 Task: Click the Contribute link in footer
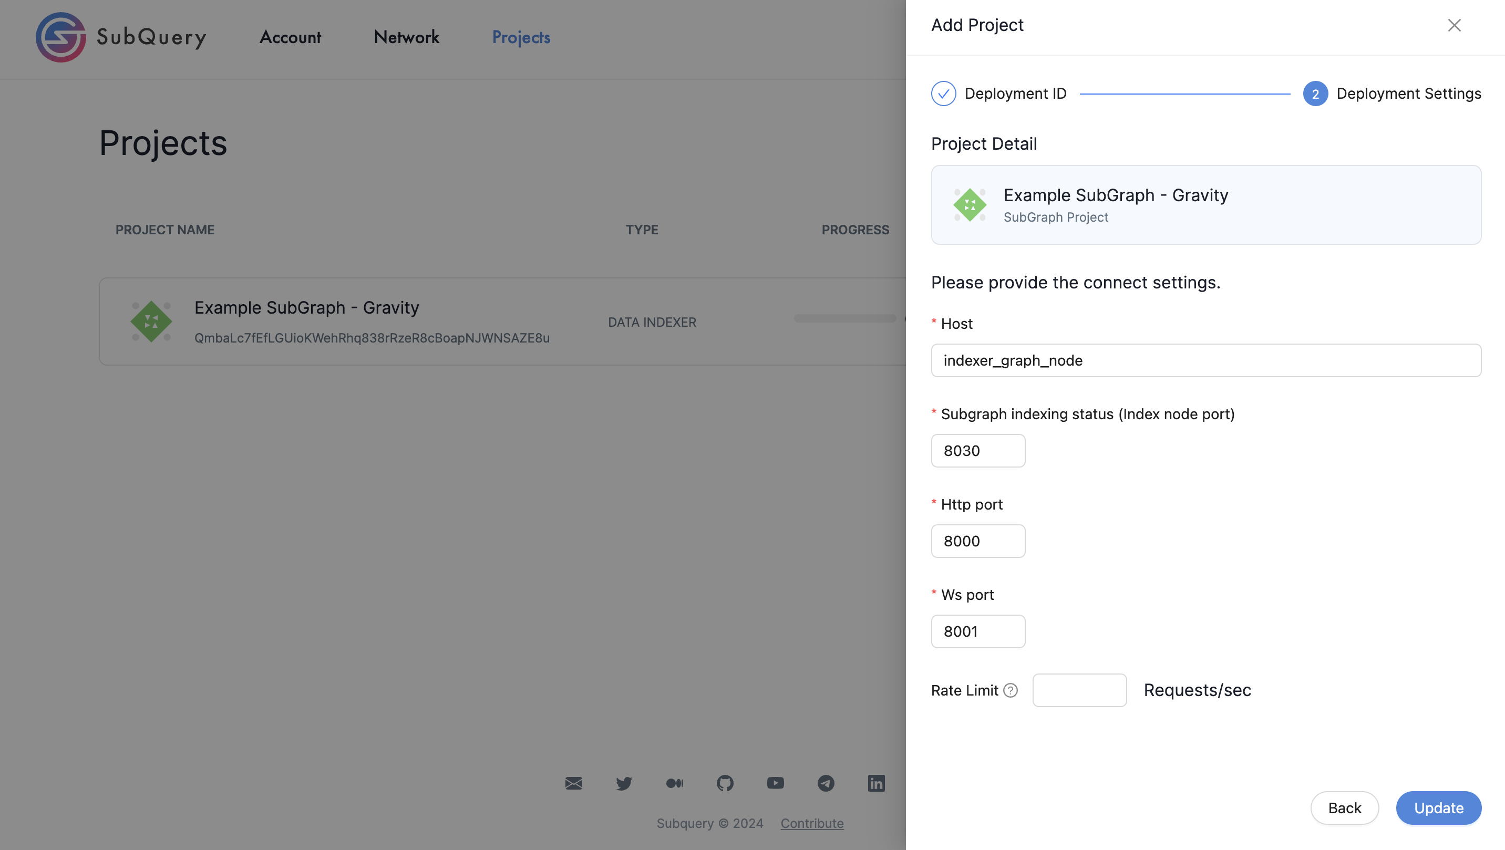coord(811,824)
